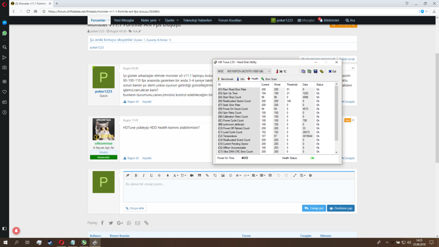
Task: Open text alignment dropdown in editor
Action: (x=255, y=175)
